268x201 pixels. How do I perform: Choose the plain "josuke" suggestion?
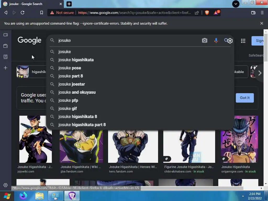point(140,52)
